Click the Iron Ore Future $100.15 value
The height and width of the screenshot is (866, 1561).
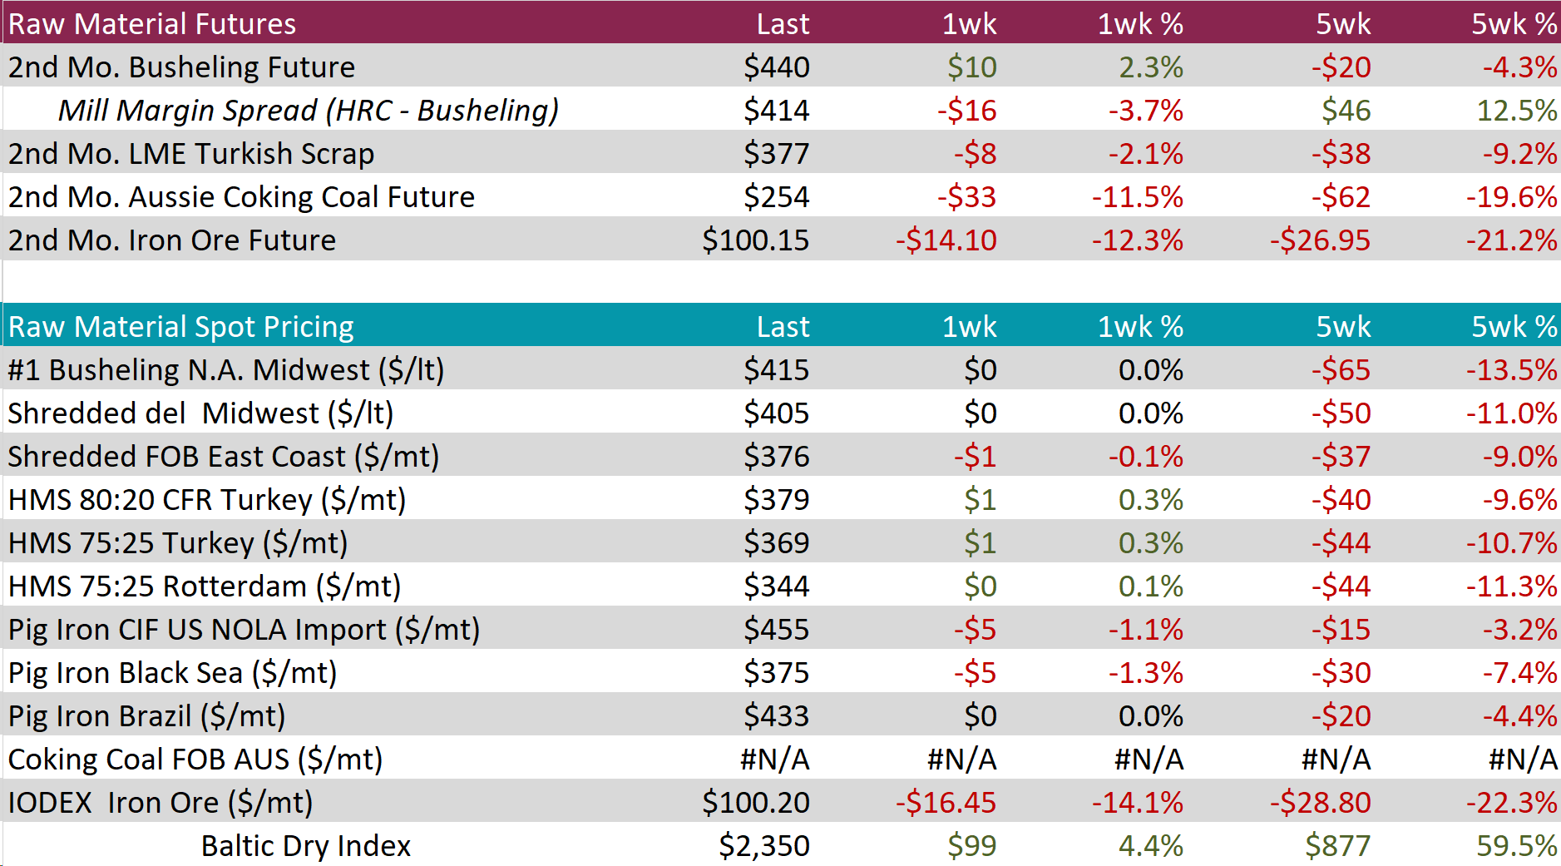pos(755,240)
